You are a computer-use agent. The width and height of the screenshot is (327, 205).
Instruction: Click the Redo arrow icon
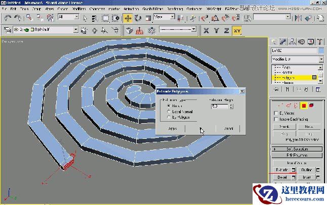tap(18, 18)
